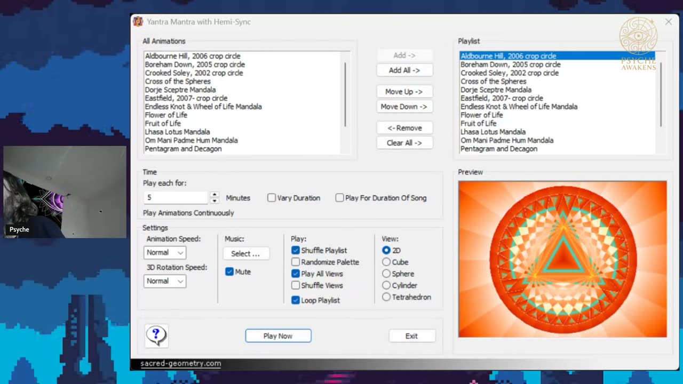Decrease minutes with the down spinner arrow
The image size is (683, 384).
(215, 201)
